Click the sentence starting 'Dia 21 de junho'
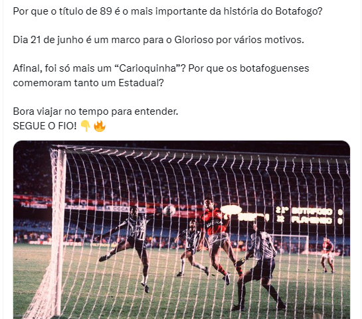362x319 pixels. tap(158, 40)
